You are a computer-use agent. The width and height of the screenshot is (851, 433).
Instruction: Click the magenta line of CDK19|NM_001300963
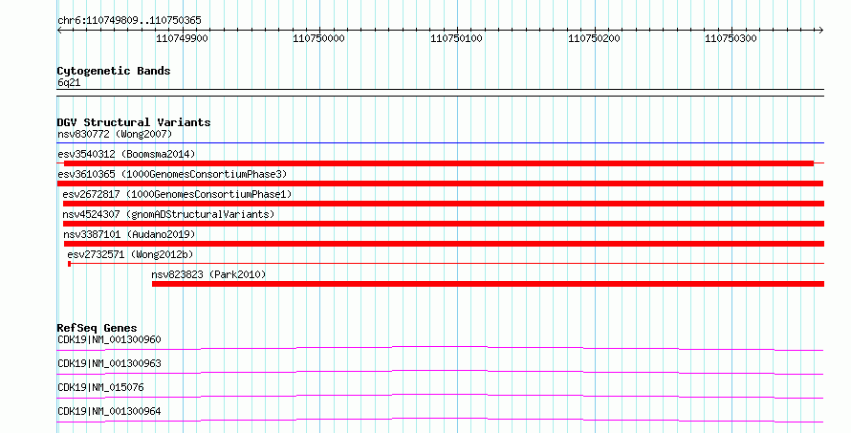coord(440,372)
